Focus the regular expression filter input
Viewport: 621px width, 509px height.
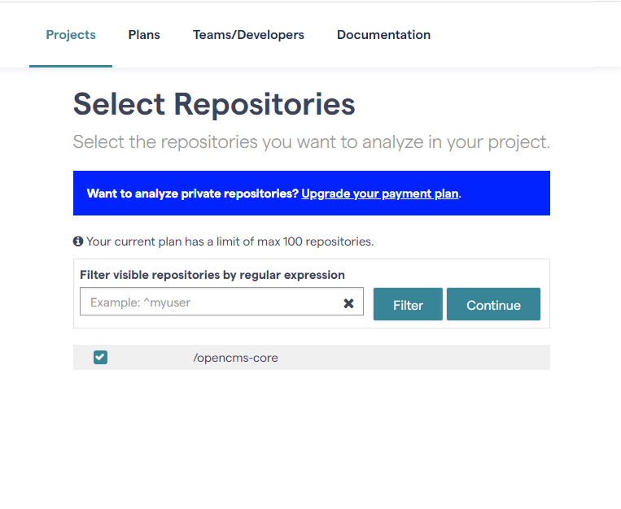pos(212,302)
